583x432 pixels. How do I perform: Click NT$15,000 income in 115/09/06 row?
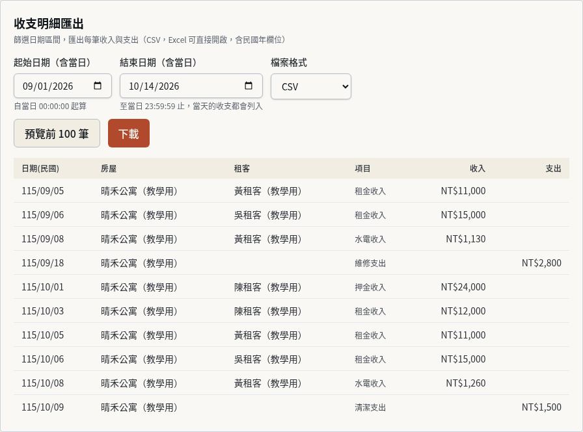click(x=463, y=215)
